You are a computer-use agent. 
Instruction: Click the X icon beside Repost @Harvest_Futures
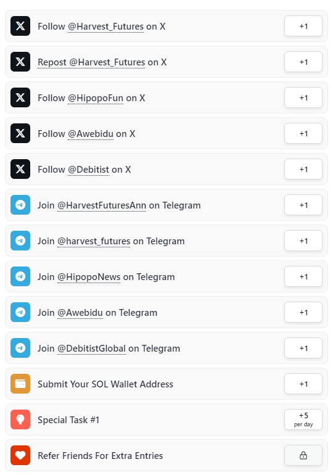click(x=20, y=62)
